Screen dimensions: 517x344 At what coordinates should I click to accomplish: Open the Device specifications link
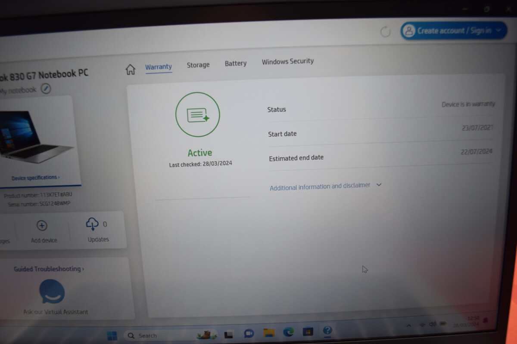pos(35,178)
